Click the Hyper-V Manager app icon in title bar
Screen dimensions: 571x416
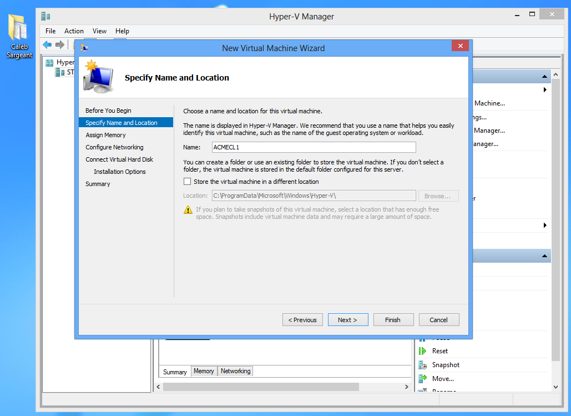click(46, 17)
